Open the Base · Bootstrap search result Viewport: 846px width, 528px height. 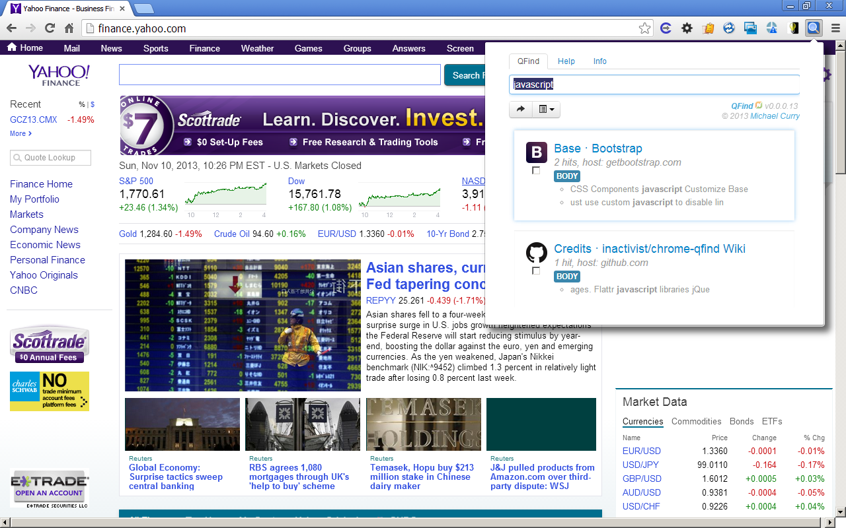[598, 148]
